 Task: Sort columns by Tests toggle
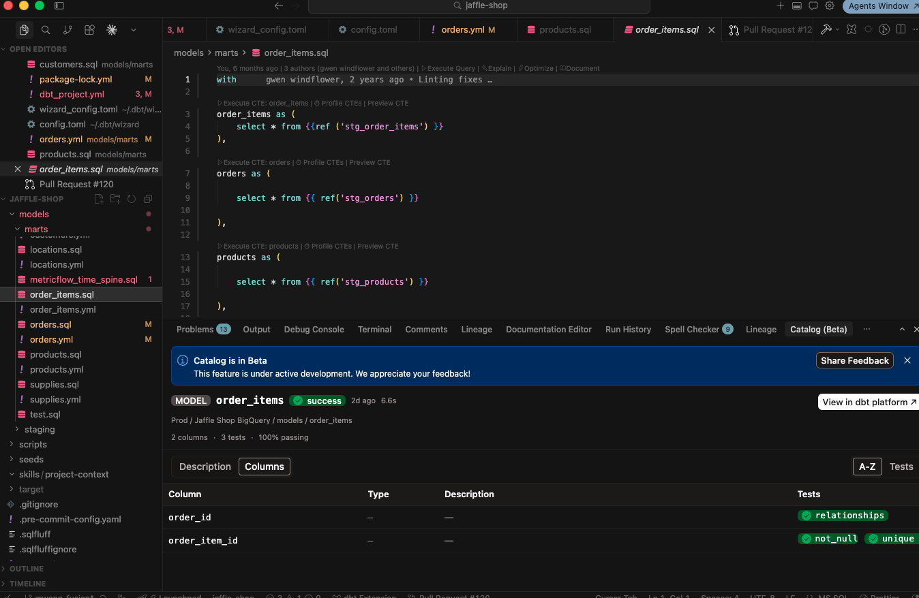tap(901, 467)
